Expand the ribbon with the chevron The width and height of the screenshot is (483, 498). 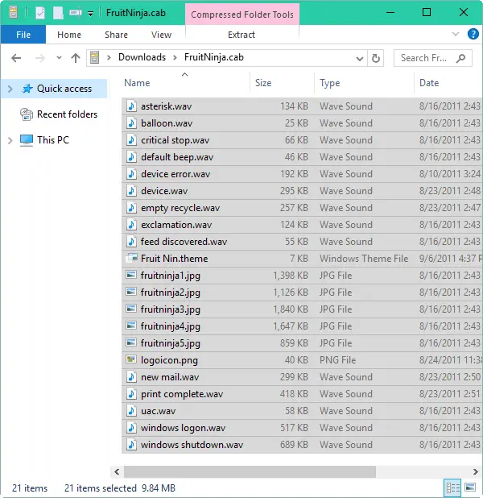456,34
